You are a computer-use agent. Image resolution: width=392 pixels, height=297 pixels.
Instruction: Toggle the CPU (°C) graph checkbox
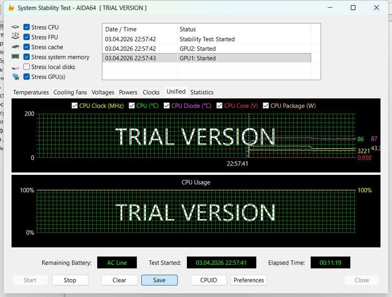pyautogui.click(x=132, y=106)
